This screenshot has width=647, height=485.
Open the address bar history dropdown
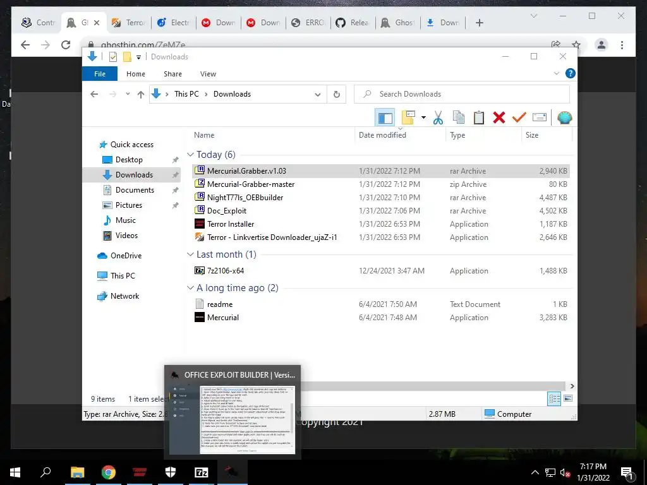point(318,95)
